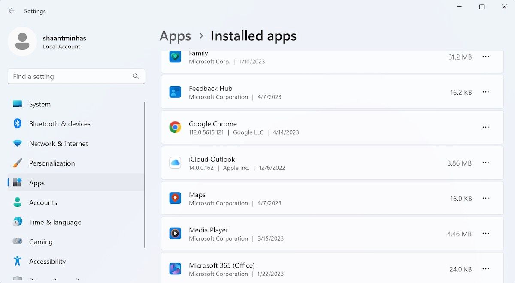Maximize the Settings window

(482, 7)
